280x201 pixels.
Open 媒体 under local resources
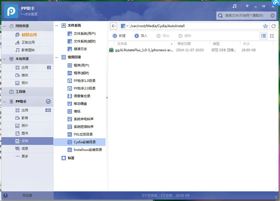pyautogui.click(x=27, y=75)
